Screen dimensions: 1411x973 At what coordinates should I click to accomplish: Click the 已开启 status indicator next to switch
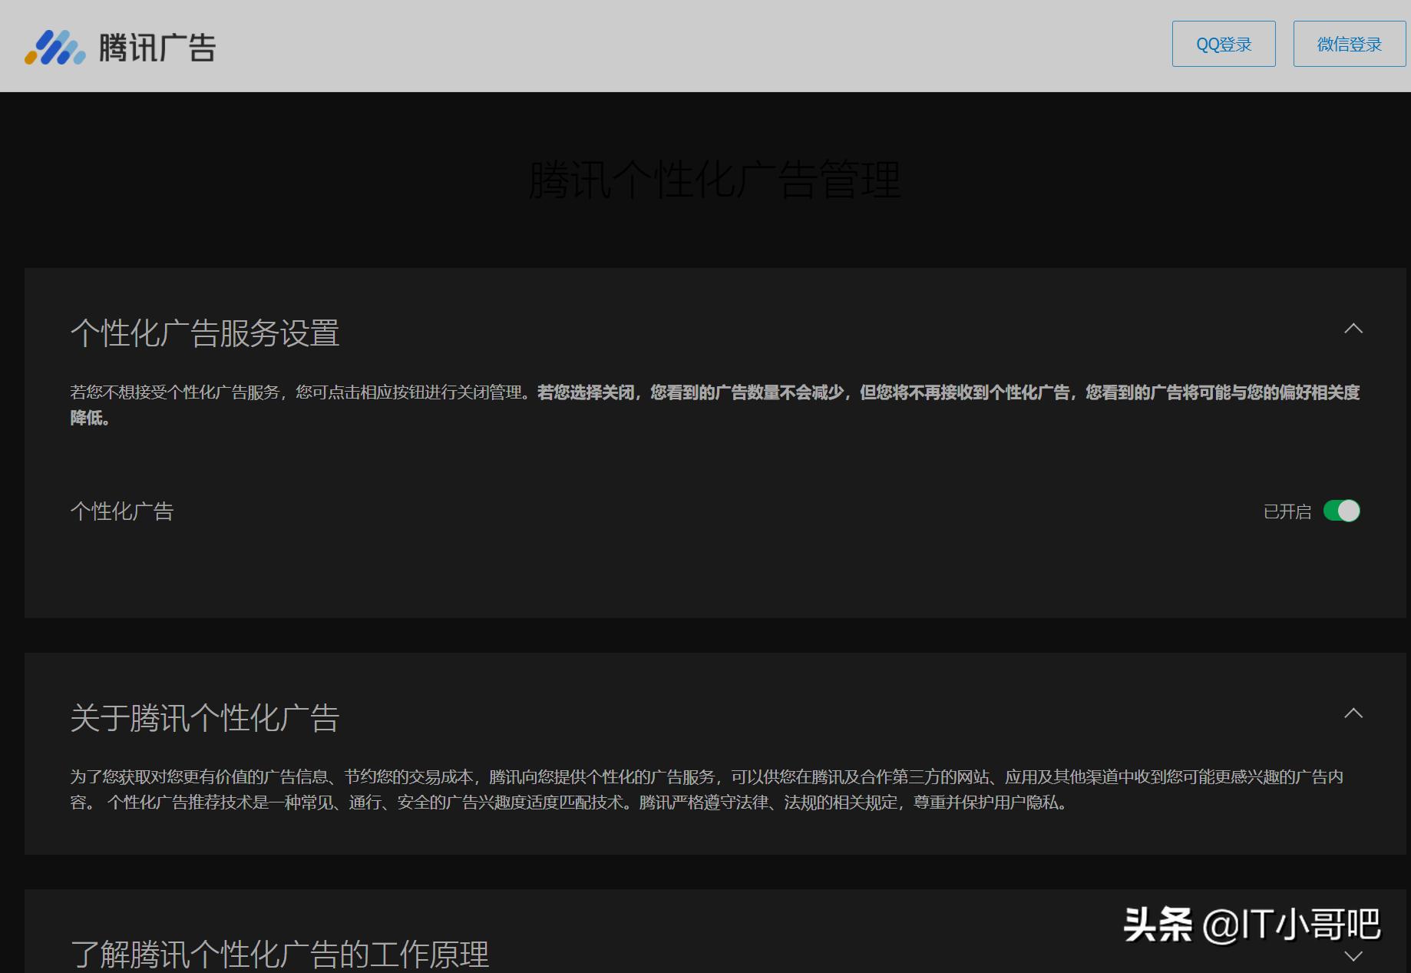click(1286, 511)
